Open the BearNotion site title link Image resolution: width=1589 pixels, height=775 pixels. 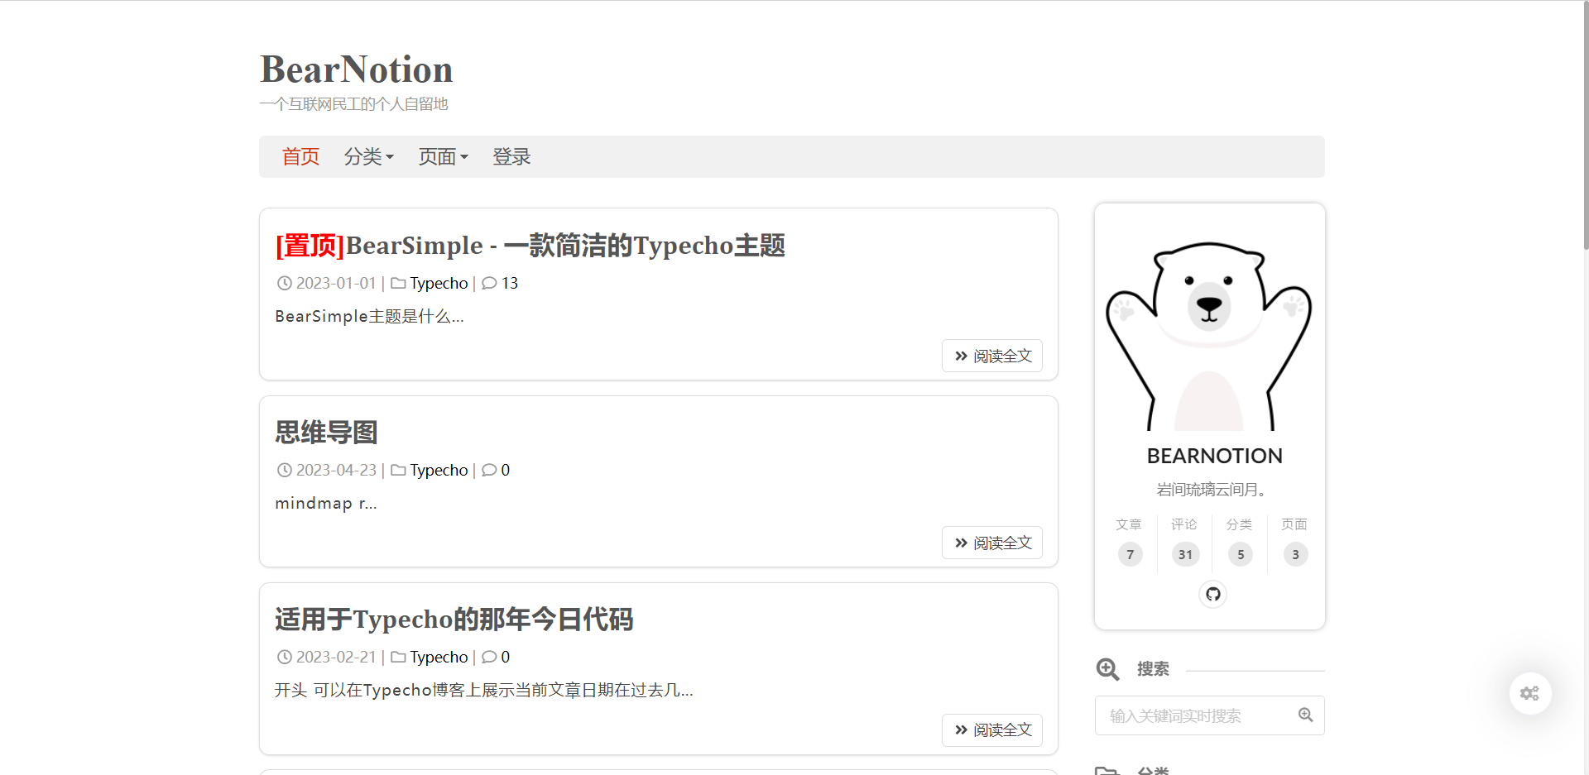(357, 69)
